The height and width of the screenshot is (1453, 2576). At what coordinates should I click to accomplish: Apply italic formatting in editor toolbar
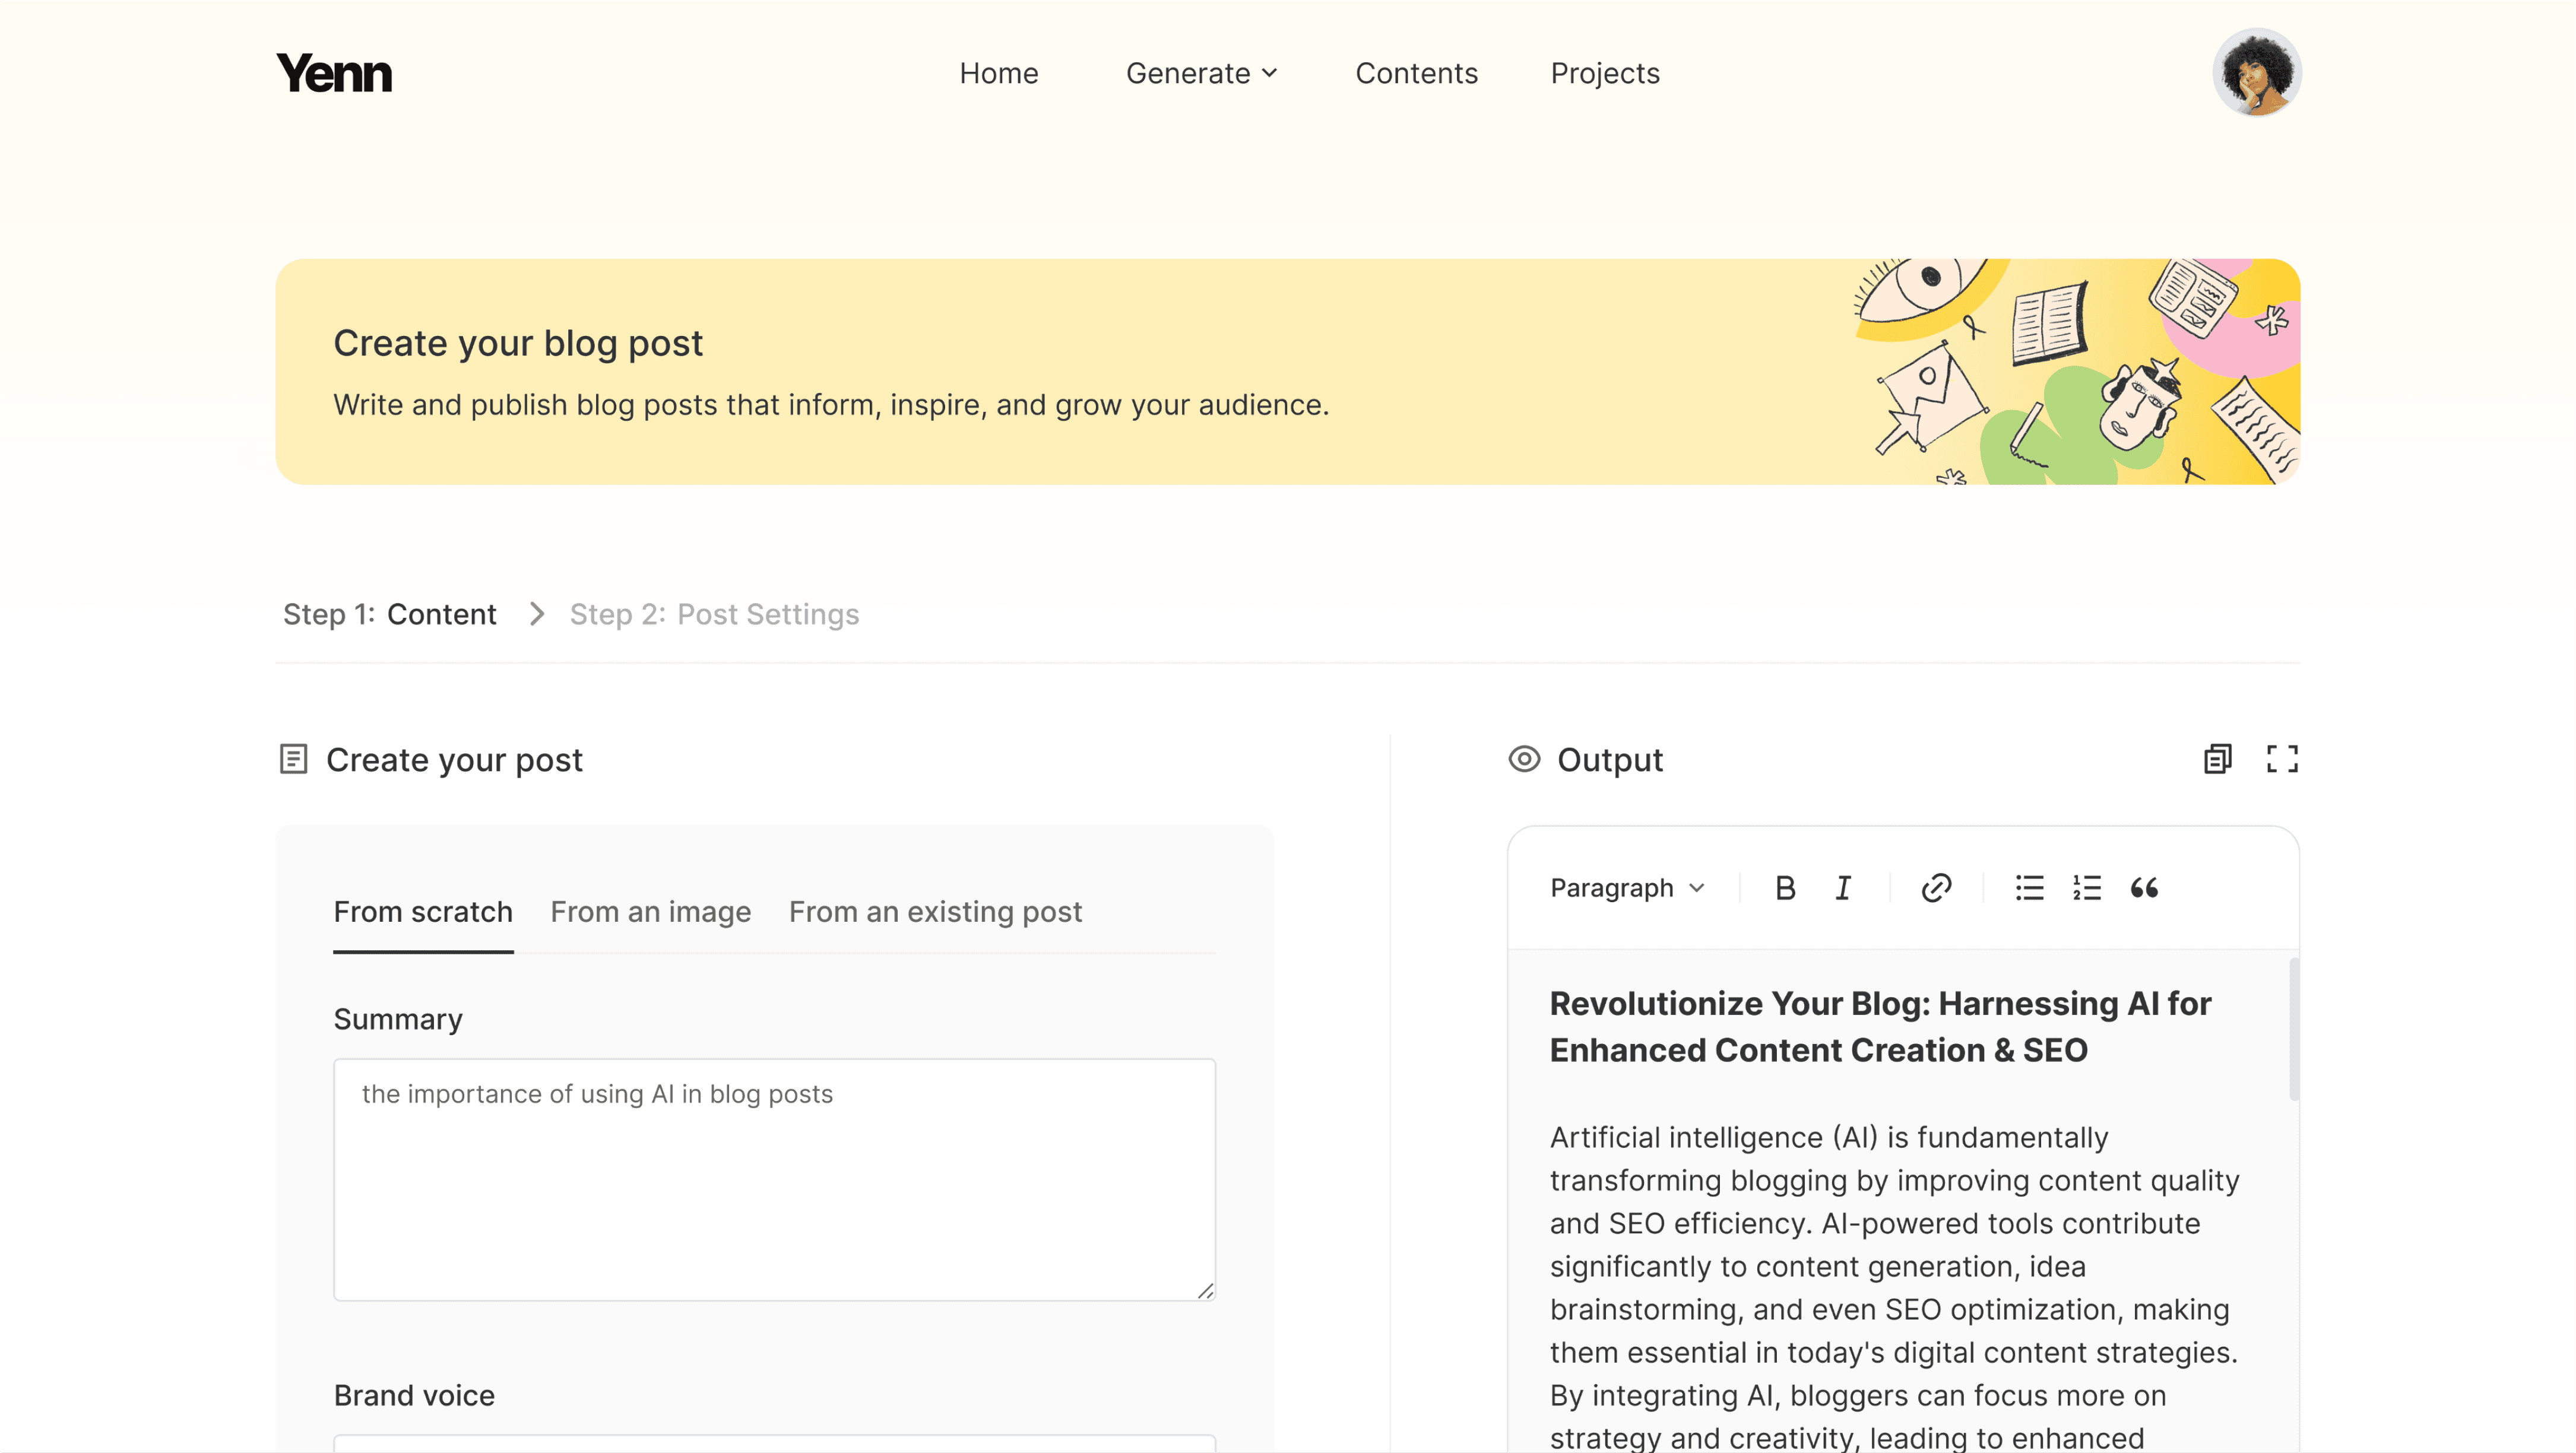1843,888
